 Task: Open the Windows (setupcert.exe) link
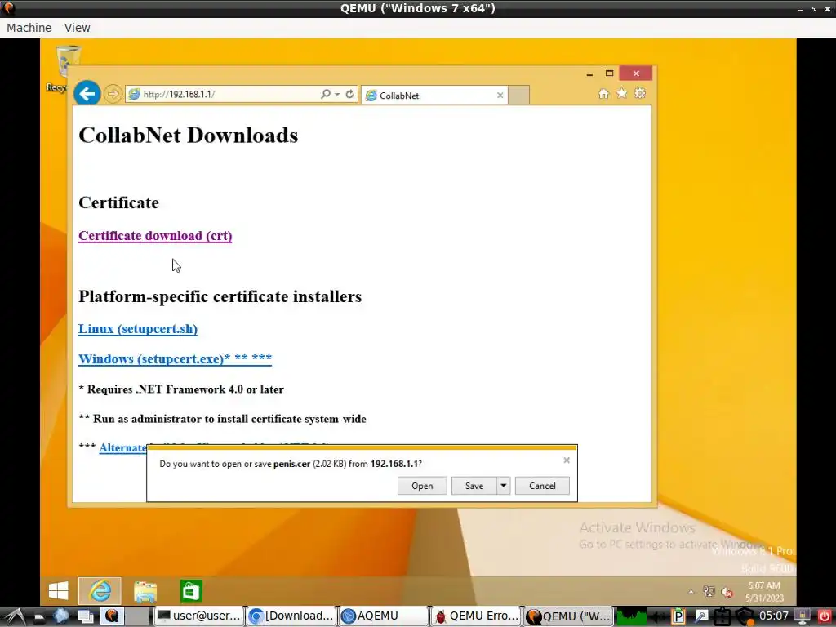[x=175, y=359]
